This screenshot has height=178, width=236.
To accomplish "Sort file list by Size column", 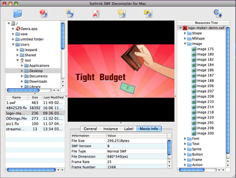I will [35, 97].
